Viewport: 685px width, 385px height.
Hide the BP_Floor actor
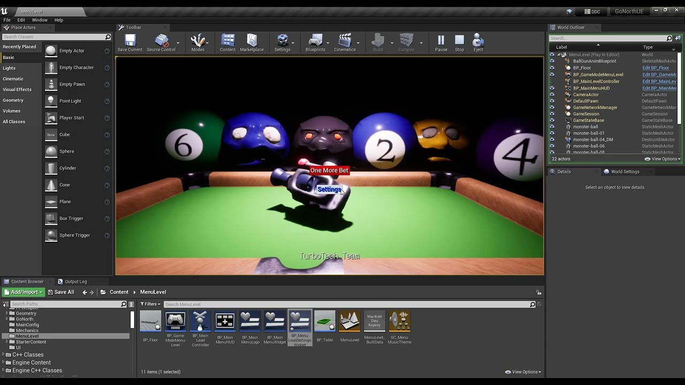[552, 68]
